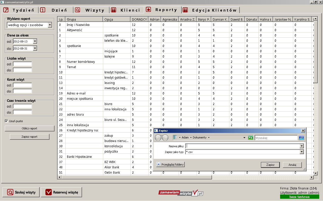Click the Borys P. column header
The width and height of the screenshot is (323, 201).
pyautogui.click(x=204, y=19)
